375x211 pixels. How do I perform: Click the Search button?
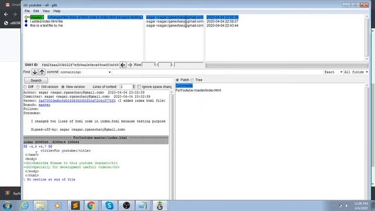[36, 80]
